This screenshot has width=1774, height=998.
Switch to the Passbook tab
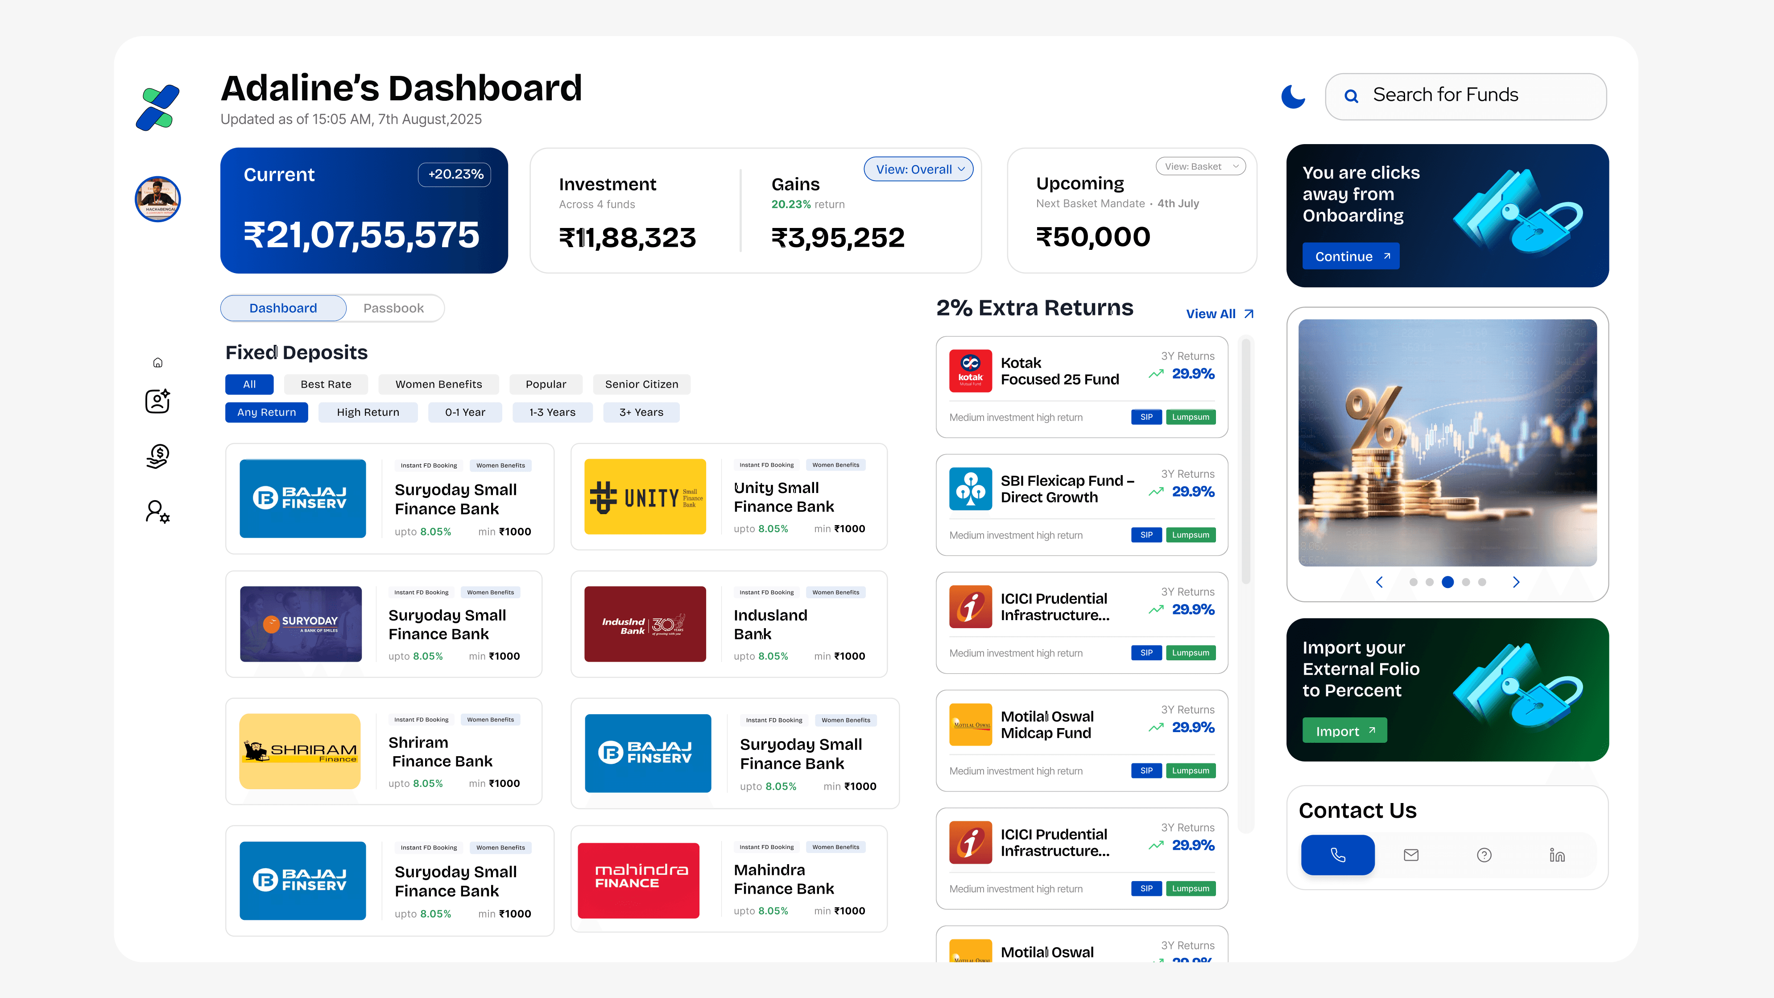pos(393,308)
